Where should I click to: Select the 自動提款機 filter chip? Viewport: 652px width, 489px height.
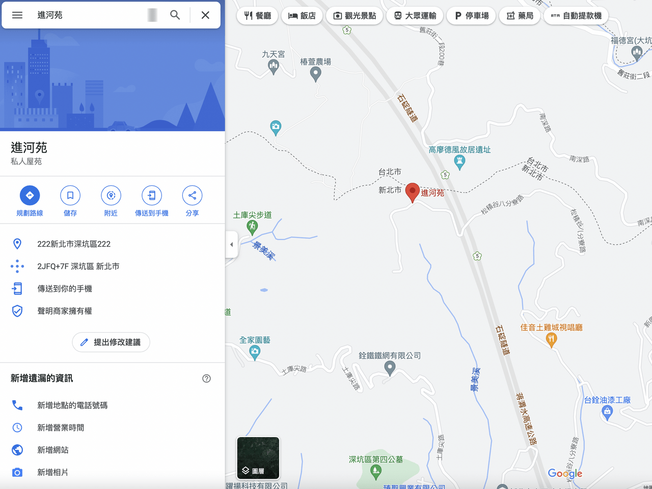click(576, 16)
